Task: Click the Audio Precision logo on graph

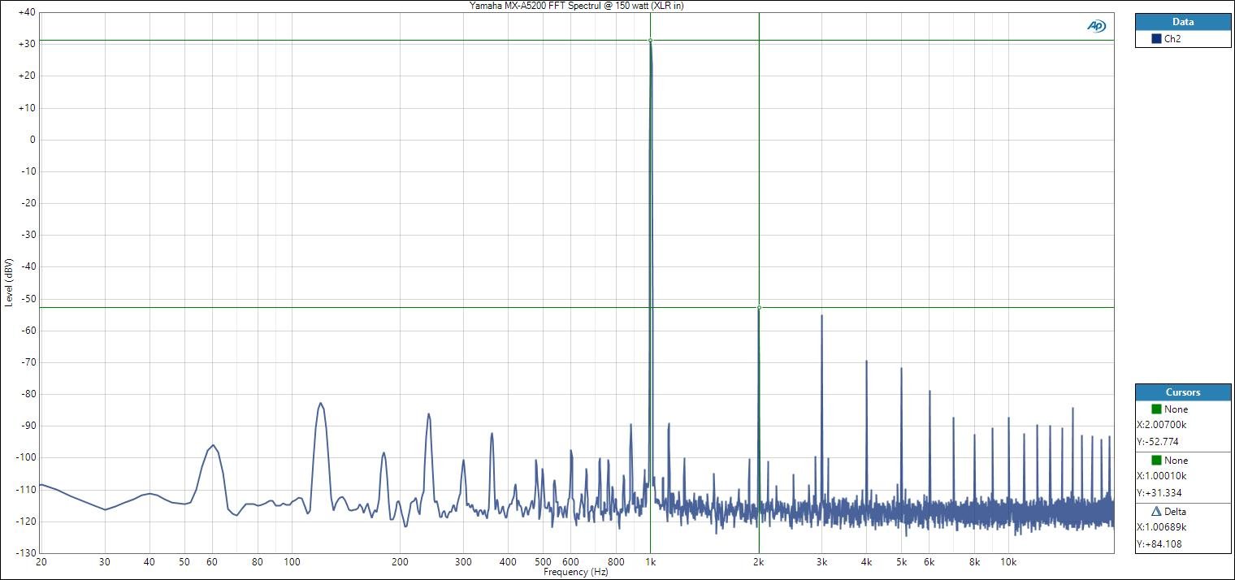Action: (1096, 26)
